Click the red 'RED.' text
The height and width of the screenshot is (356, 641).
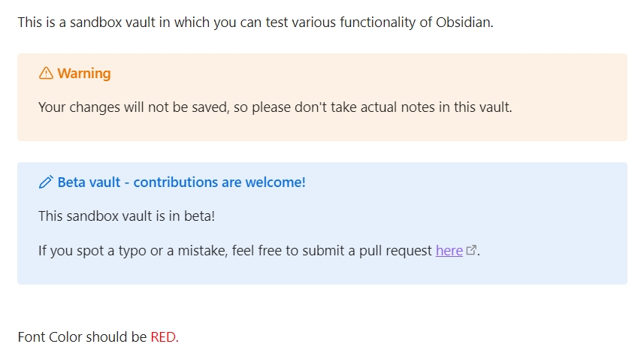pos(165,336)
